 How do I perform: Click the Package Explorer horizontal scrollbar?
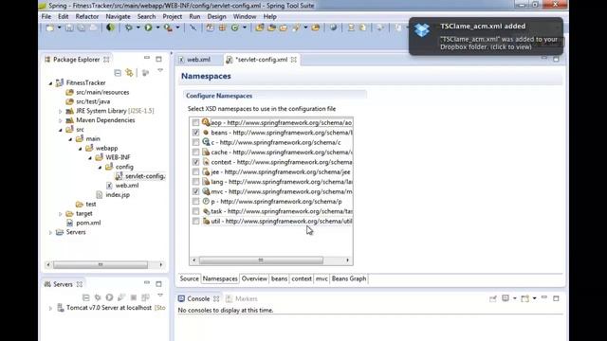(101, 264)
